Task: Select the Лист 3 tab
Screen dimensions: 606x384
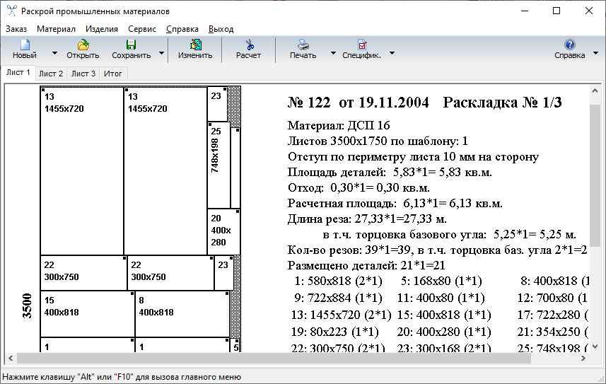Action: point(83,74)
